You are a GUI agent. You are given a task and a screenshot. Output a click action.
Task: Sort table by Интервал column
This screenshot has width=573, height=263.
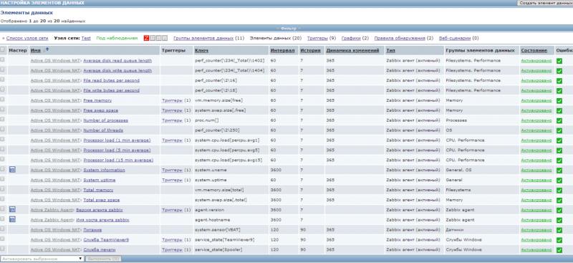(282, 50)
